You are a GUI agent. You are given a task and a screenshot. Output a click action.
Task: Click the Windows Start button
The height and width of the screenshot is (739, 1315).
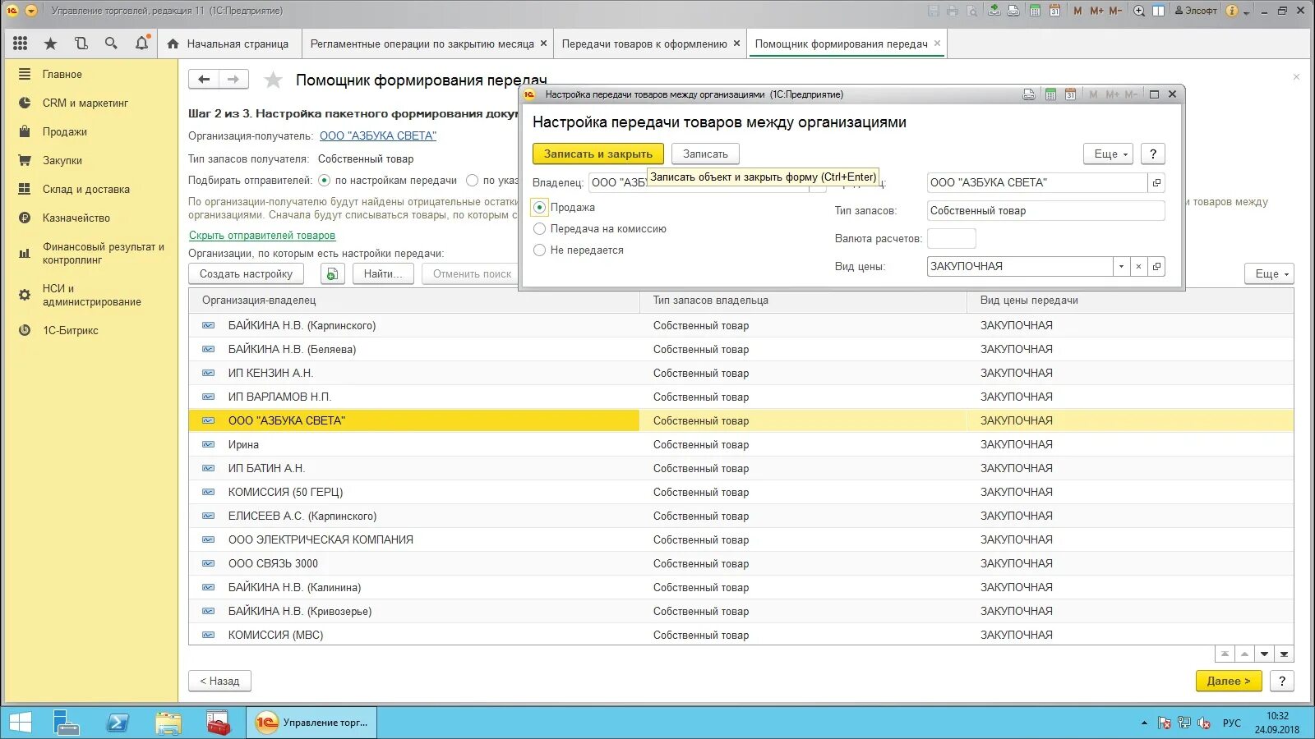click(20, 723)
